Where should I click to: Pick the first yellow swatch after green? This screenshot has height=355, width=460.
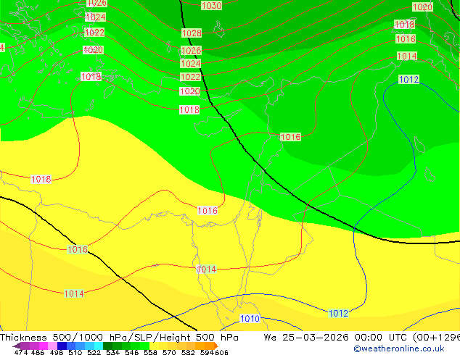(x=154, y=346)
